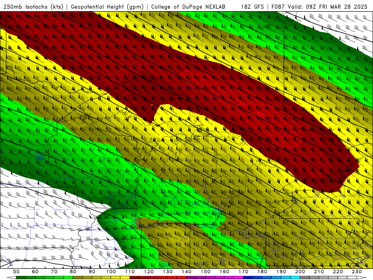Screen dimensions: 373x280
Task: Click the 60 label on the color scale
Action: tap(35, 272)
